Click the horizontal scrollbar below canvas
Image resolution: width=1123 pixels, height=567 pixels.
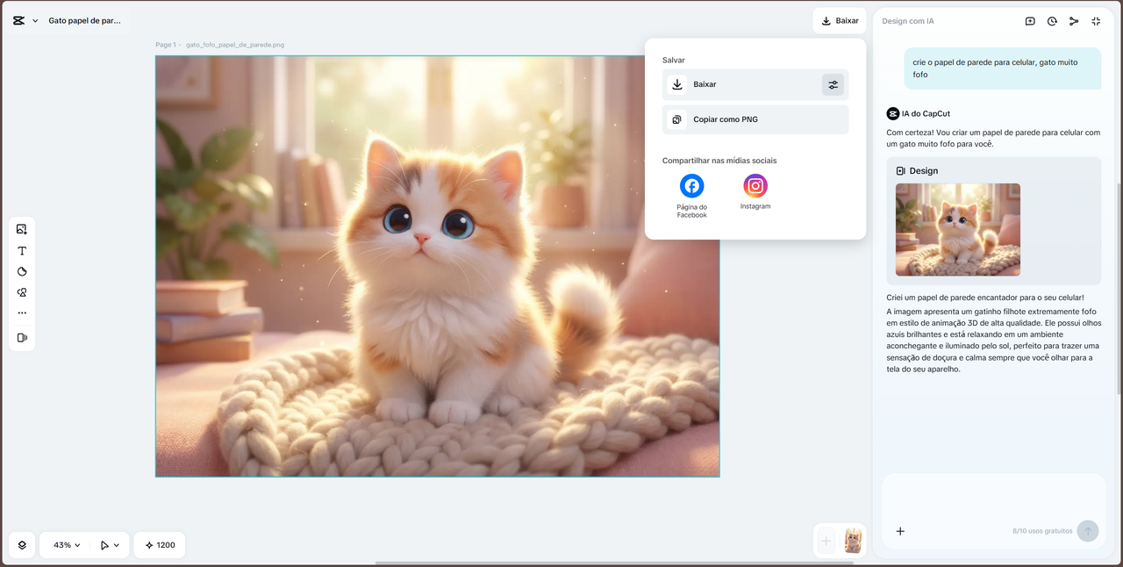pyautogui.click(x=614, y=563)
